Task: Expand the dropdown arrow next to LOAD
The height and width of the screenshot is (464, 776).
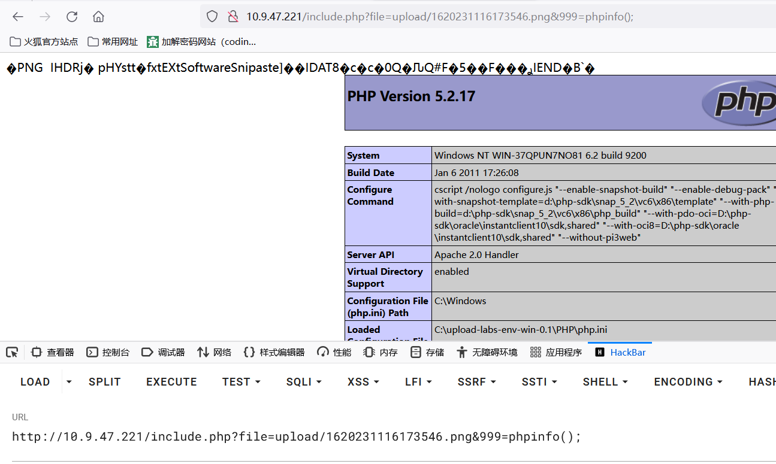Action: click(69, 382)
